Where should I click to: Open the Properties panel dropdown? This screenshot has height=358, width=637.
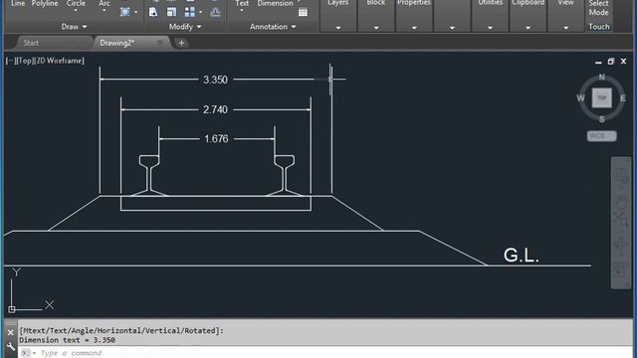(414, 28)
